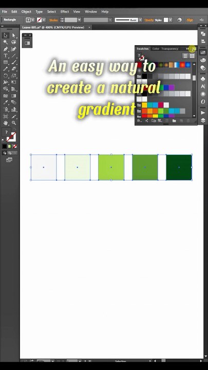The image size is (208, 370).
Task: Open the Help menu
Action: [x=105, y=11]
